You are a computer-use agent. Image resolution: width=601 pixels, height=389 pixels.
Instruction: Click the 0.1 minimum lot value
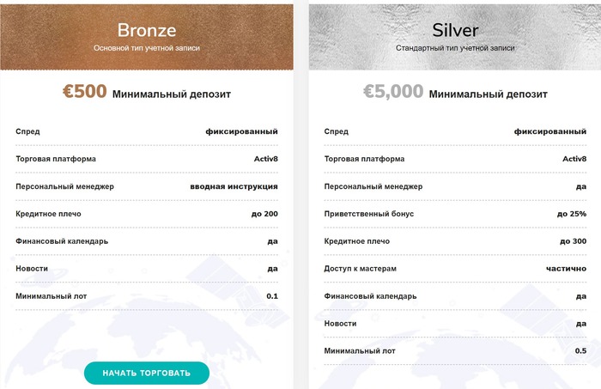click(272, 296)
